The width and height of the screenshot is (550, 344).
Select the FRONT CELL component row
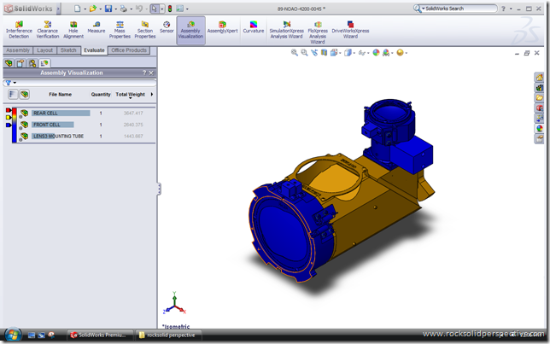coord(87,125)
